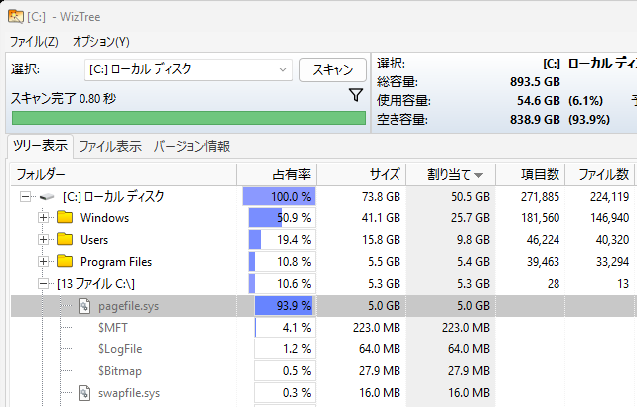Open the オプション(Y) menu

tap(100, 41)
